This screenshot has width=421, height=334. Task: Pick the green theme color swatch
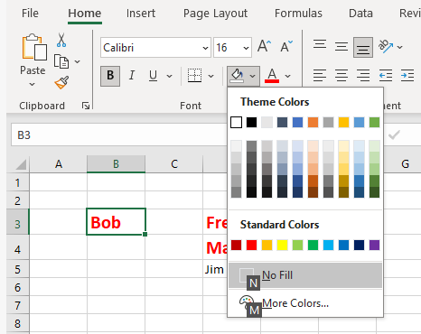pos(374,122)
